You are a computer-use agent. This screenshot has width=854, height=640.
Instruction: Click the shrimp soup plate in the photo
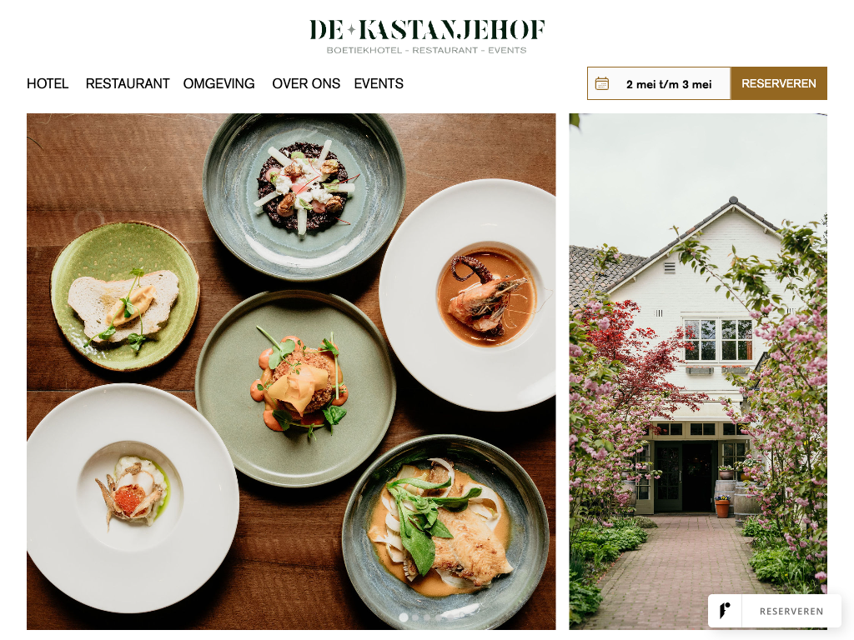tap(467, 295)
